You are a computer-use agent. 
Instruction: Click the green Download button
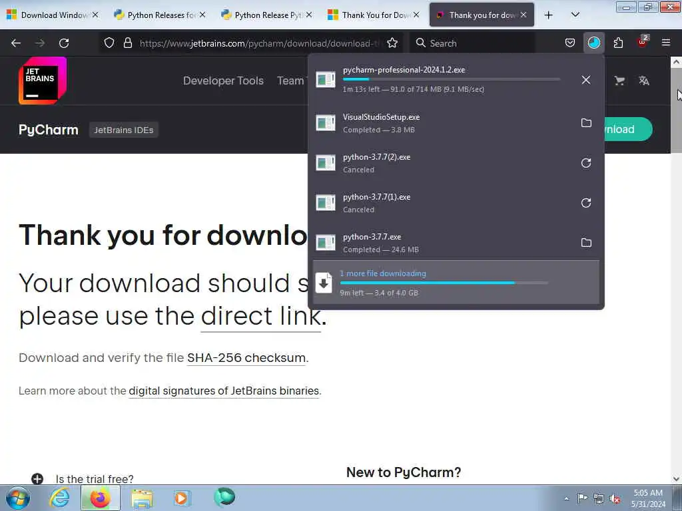pyautogui.click(x=628, y=129)
